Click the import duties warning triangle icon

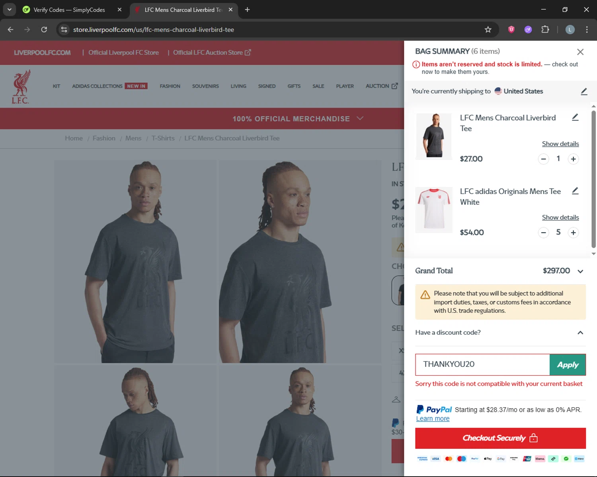[425, 295]
